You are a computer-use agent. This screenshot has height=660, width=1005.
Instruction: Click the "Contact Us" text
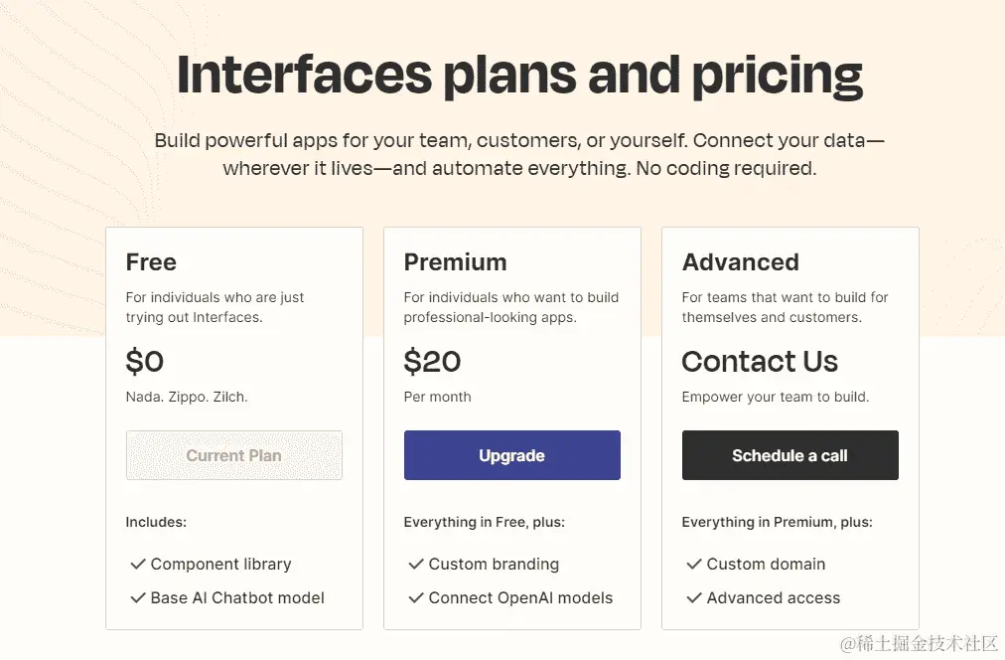coord(760,361)
